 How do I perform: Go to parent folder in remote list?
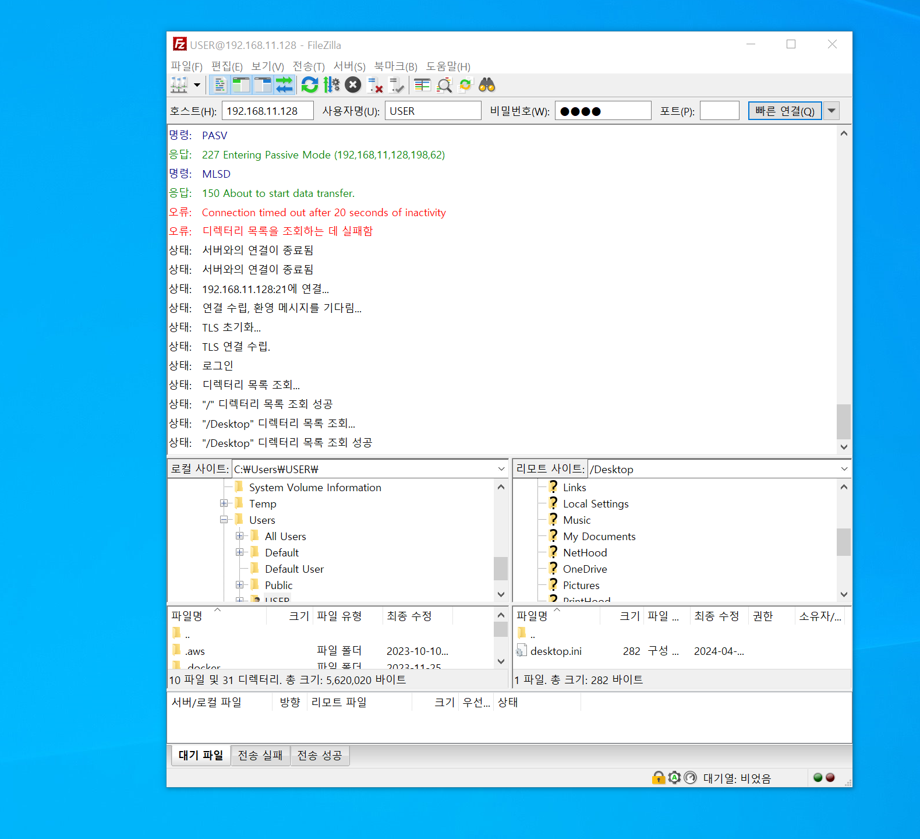pos(532,634)
